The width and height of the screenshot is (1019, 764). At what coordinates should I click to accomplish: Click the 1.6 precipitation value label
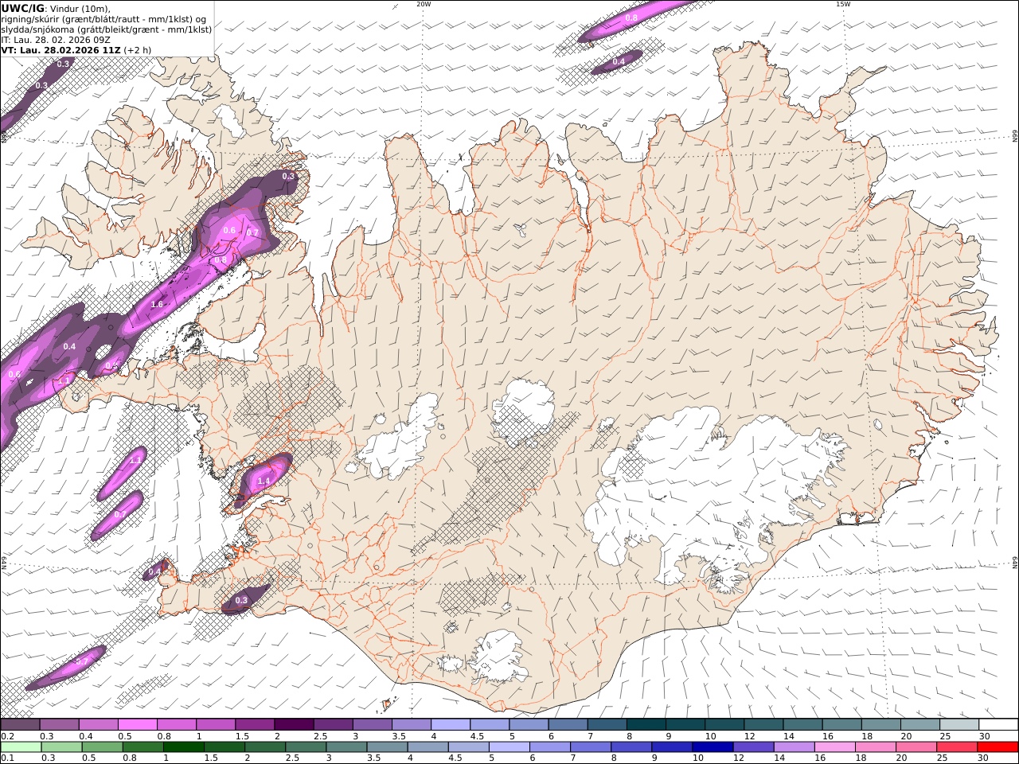pos(157,304)
